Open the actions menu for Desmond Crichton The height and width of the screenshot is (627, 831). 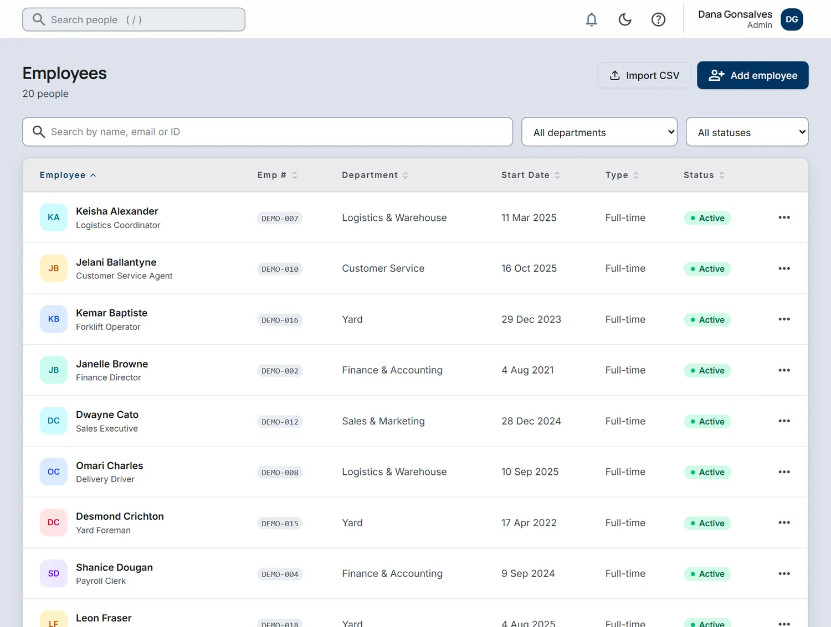(784, 523)
